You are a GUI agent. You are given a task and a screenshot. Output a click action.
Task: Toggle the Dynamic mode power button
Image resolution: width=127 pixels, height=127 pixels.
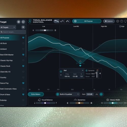(x=86, y=71)
